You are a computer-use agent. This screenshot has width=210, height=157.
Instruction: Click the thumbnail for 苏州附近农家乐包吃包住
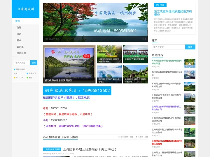coord(190,63)
